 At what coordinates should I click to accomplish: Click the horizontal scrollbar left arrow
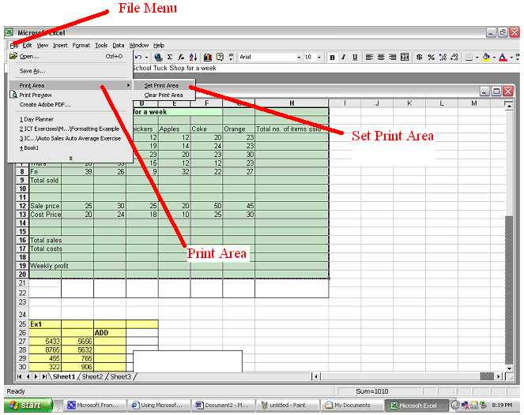click(316, 376)
